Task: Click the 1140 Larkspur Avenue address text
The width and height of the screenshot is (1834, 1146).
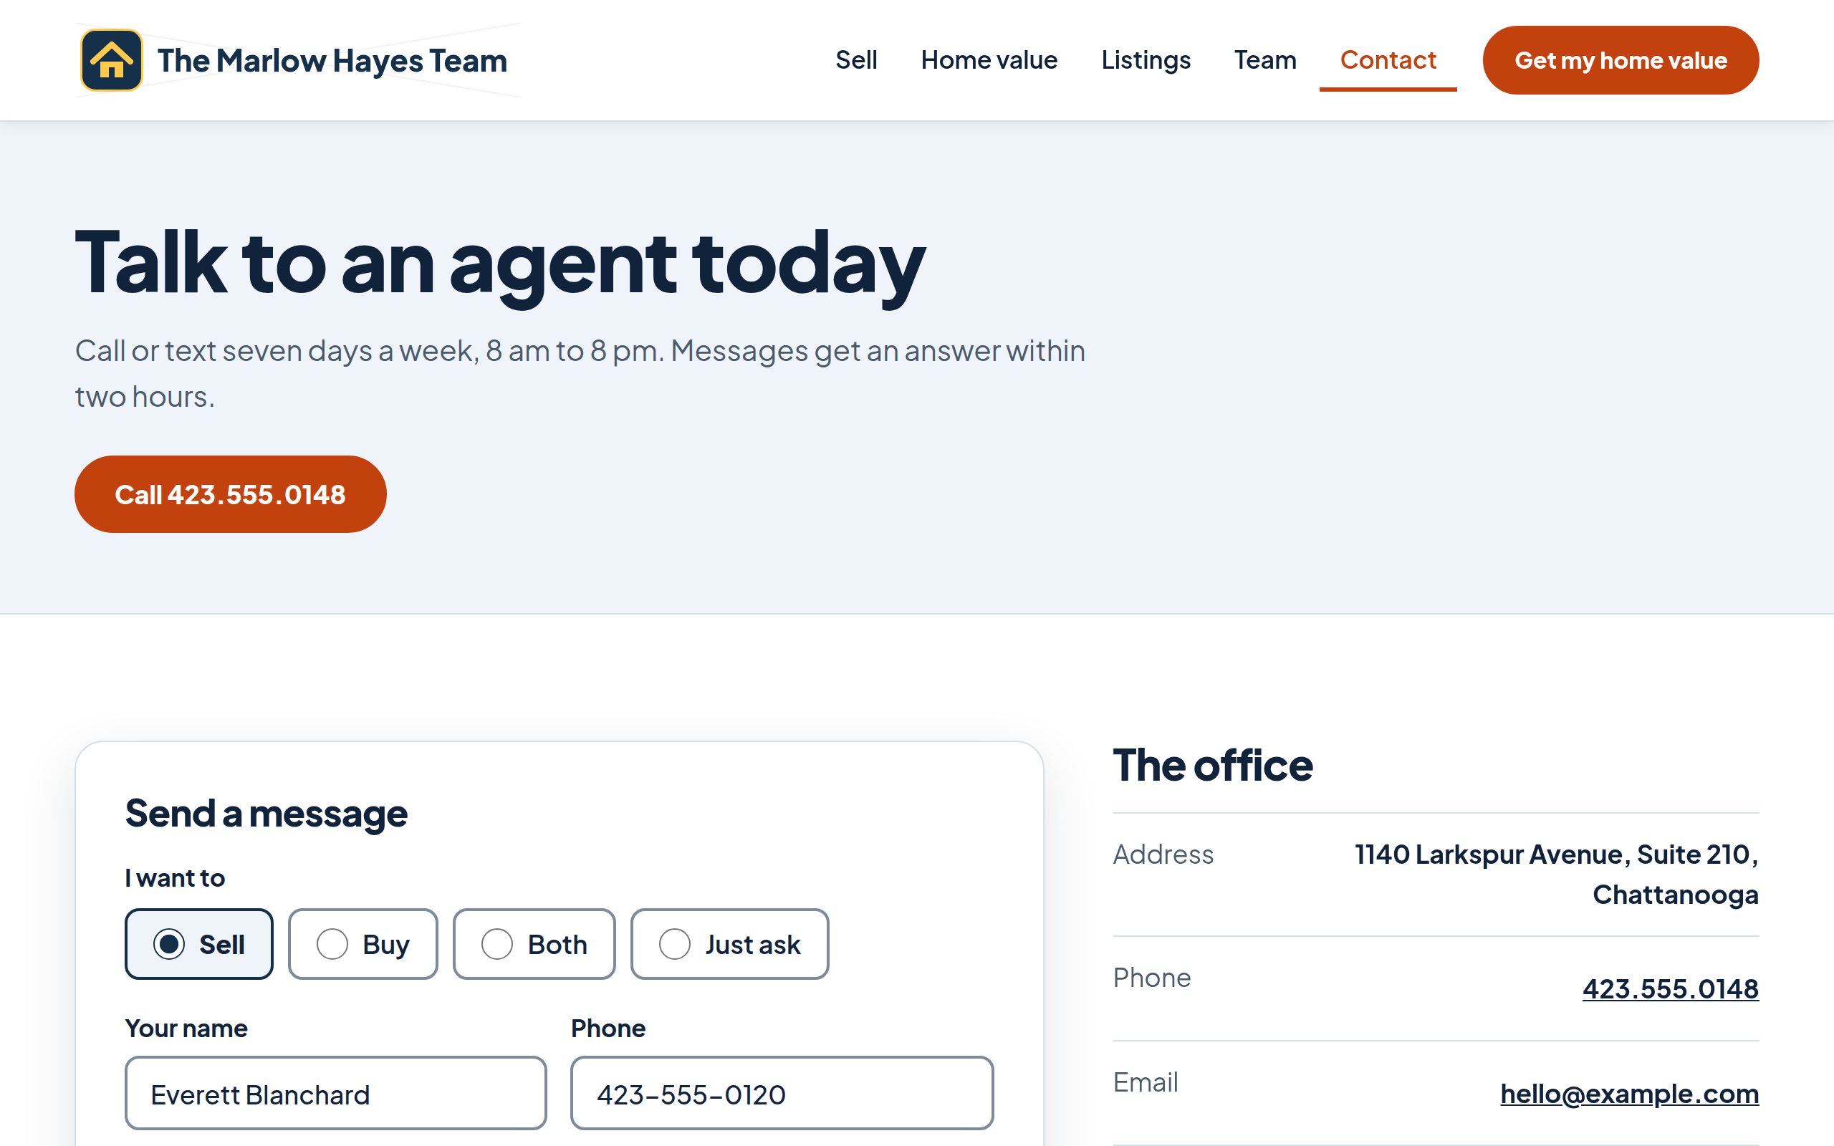Action: click(x=1557, y=874)
